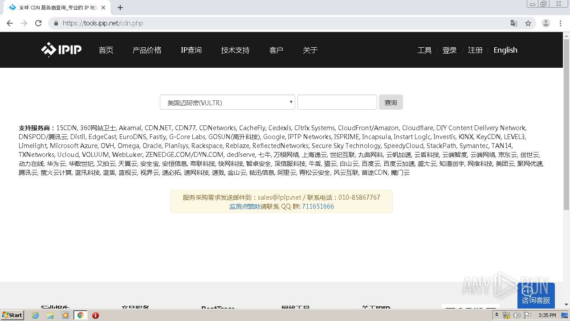Expand the 美国迈阿密(VULTR) location dropdown

point(228,102)
